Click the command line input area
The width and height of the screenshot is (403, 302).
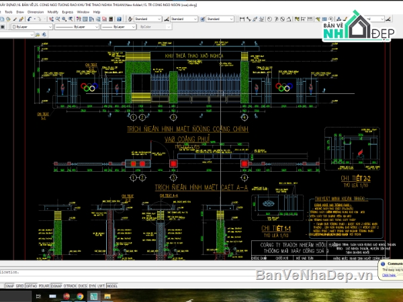click(189, 279)
